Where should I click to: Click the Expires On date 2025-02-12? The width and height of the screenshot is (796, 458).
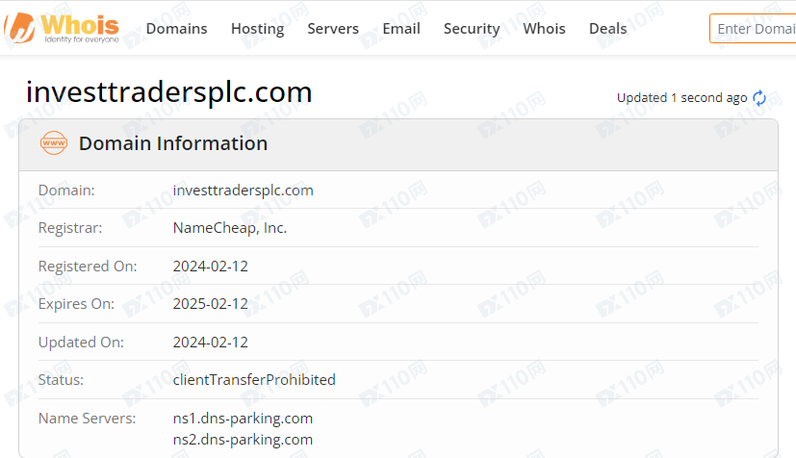click(211, 304)
